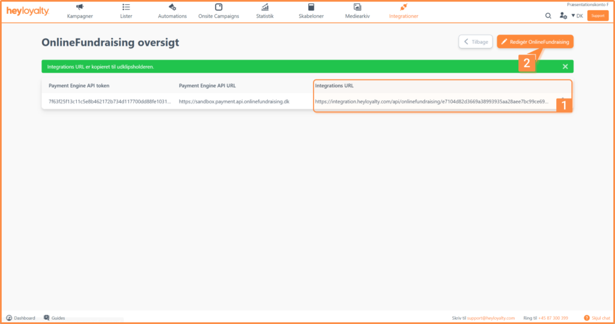
Task: Open Guides link in footer
Action: pos(55,318)
